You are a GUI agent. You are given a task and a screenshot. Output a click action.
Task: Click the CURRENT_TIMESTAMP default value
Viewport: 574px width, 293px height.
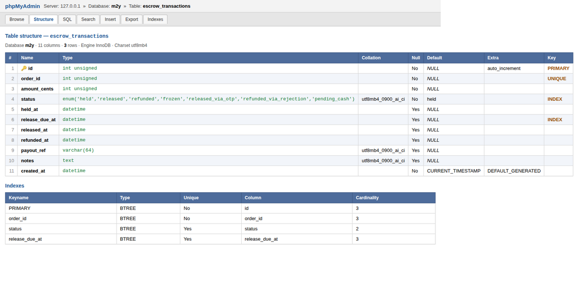[454, 171]
